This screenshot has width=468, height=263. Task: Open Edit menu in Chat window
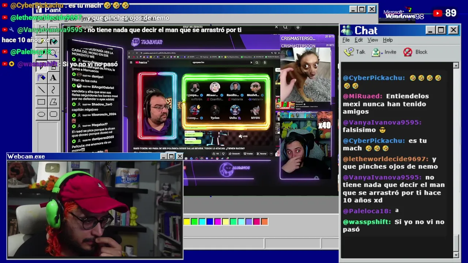coord(359,40)
